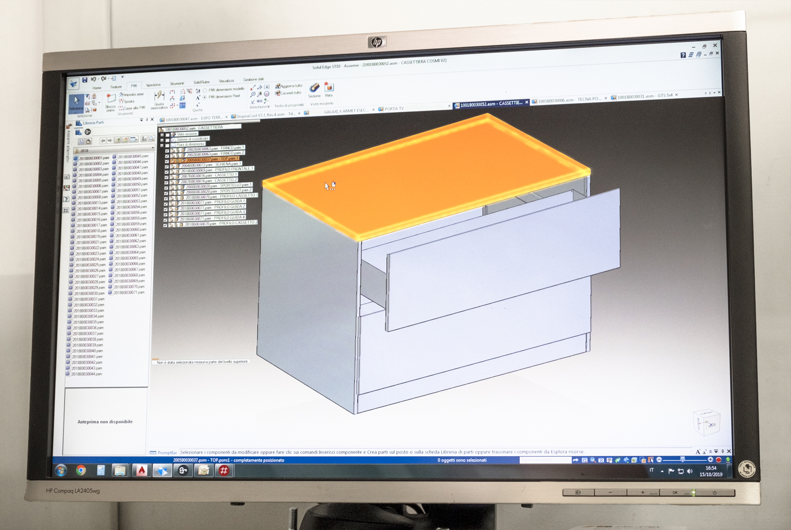The height and width of the screenshot is (530, 791).
Task: Switch to the Ispeziona ribbon tab
Action: coord(153,85)
